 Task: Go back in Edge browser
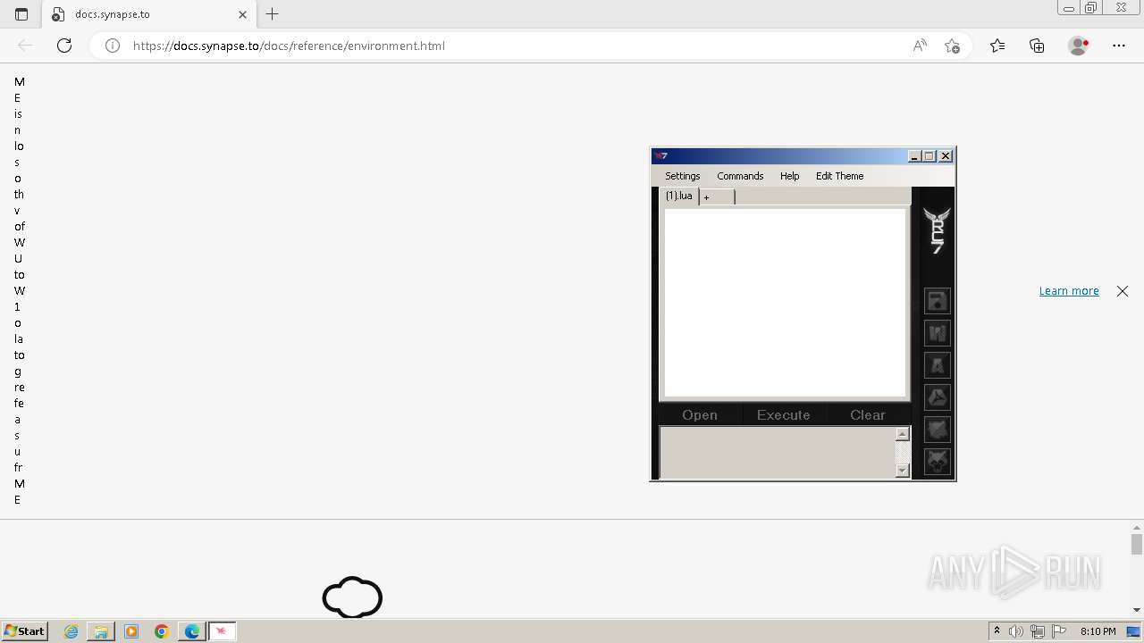coord(25,46)
